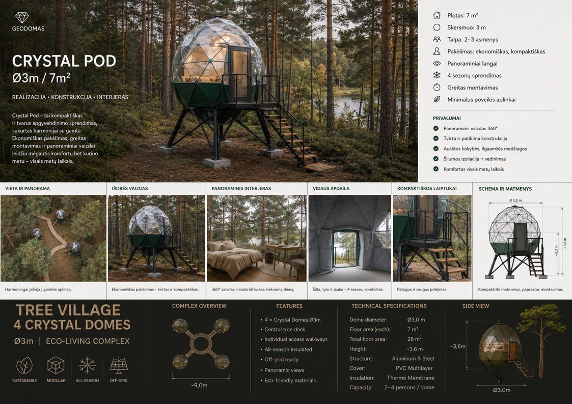
Task: Click the Modular cube icon
Action: tap(56, 365)
